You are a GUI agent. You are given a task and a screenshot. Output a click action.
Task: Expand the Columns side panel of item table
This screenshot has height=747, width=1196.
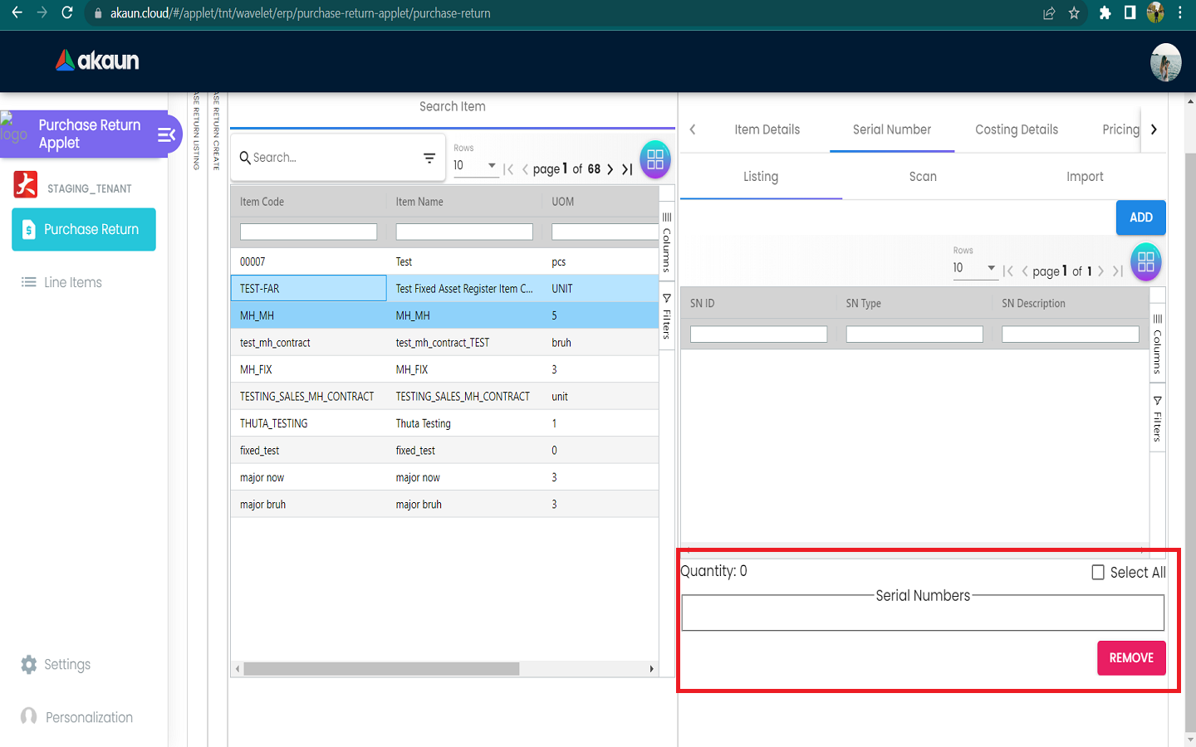tap(666, 242)
